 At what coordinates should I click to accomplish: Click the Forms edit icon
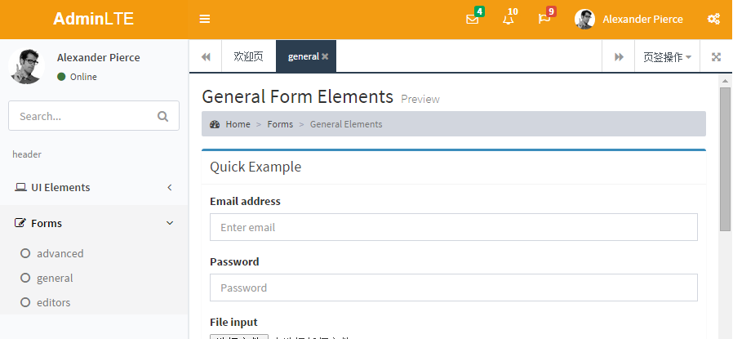[20, 223]
